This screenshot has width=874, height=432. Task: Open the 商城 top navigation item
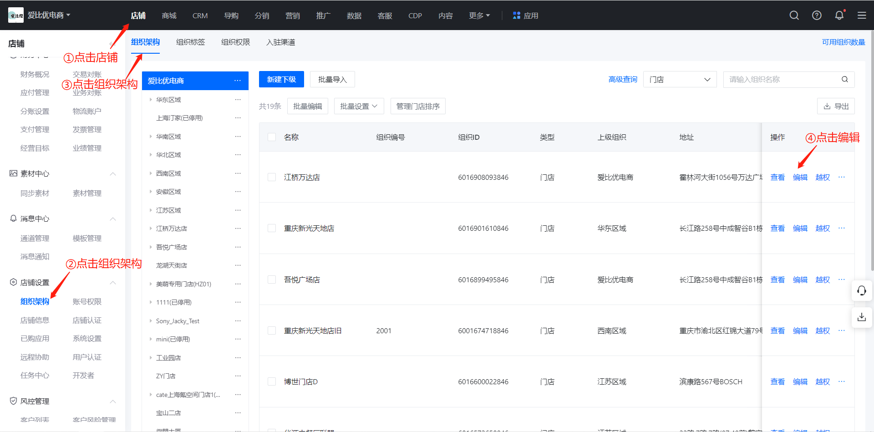[169, 15]
